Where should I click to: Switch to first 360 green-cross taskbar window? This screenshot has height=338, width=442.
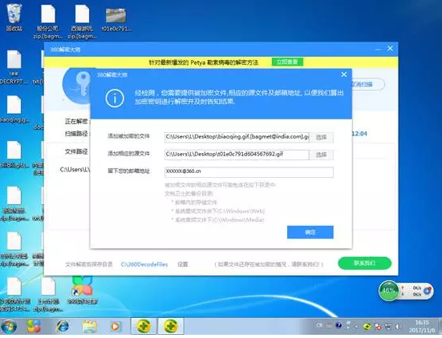[x=144, y=327]
